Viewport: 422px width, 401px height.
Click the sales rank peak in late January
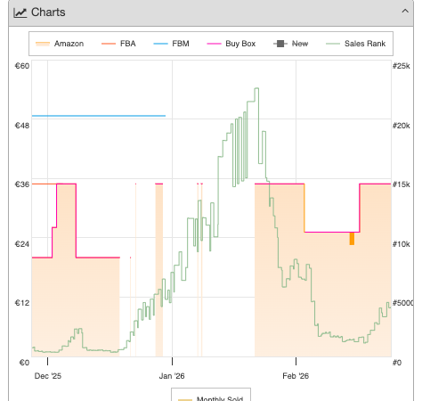(256, 88)
